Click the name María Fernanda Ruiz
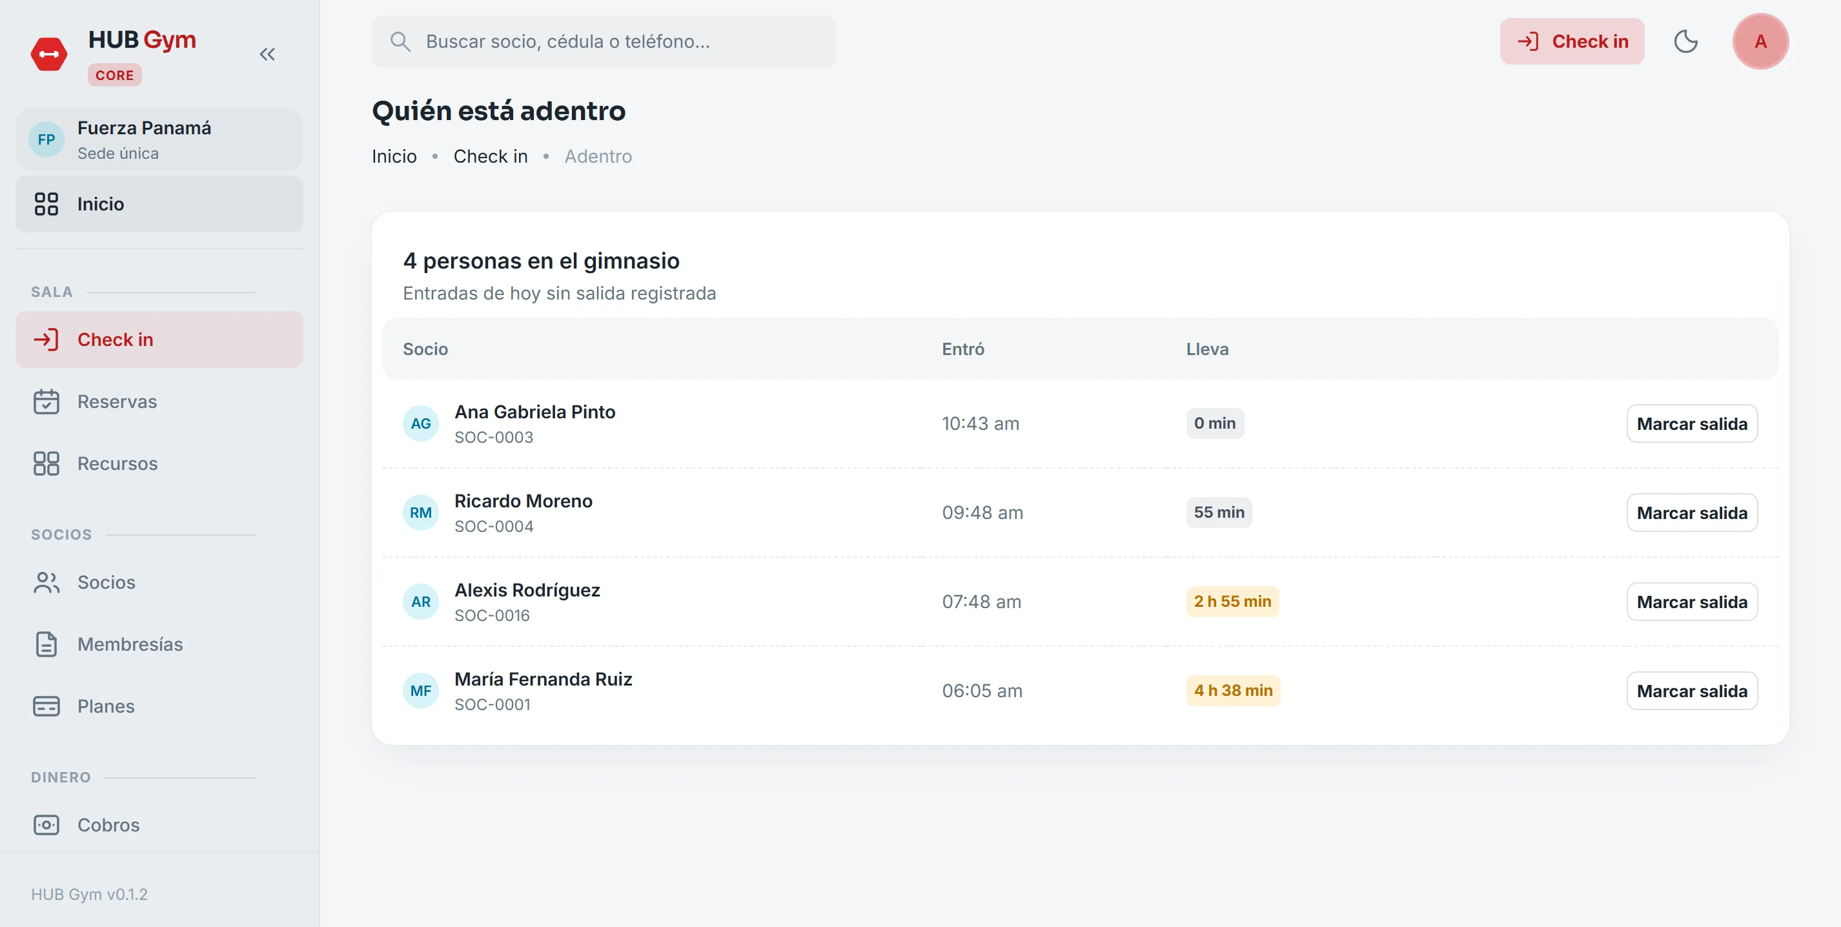1841x927 pixels. click(543, 679)
